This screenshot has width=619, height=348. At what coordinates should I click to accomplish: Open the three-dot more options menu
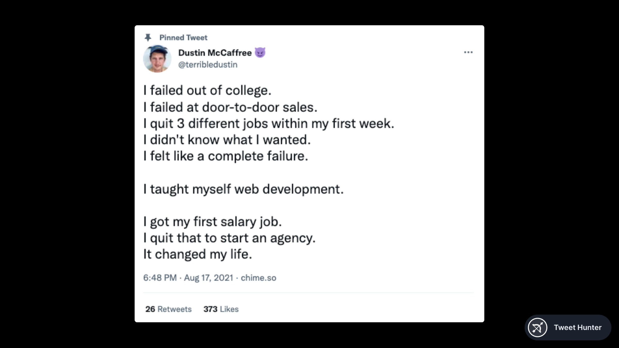tap(468, 52)
